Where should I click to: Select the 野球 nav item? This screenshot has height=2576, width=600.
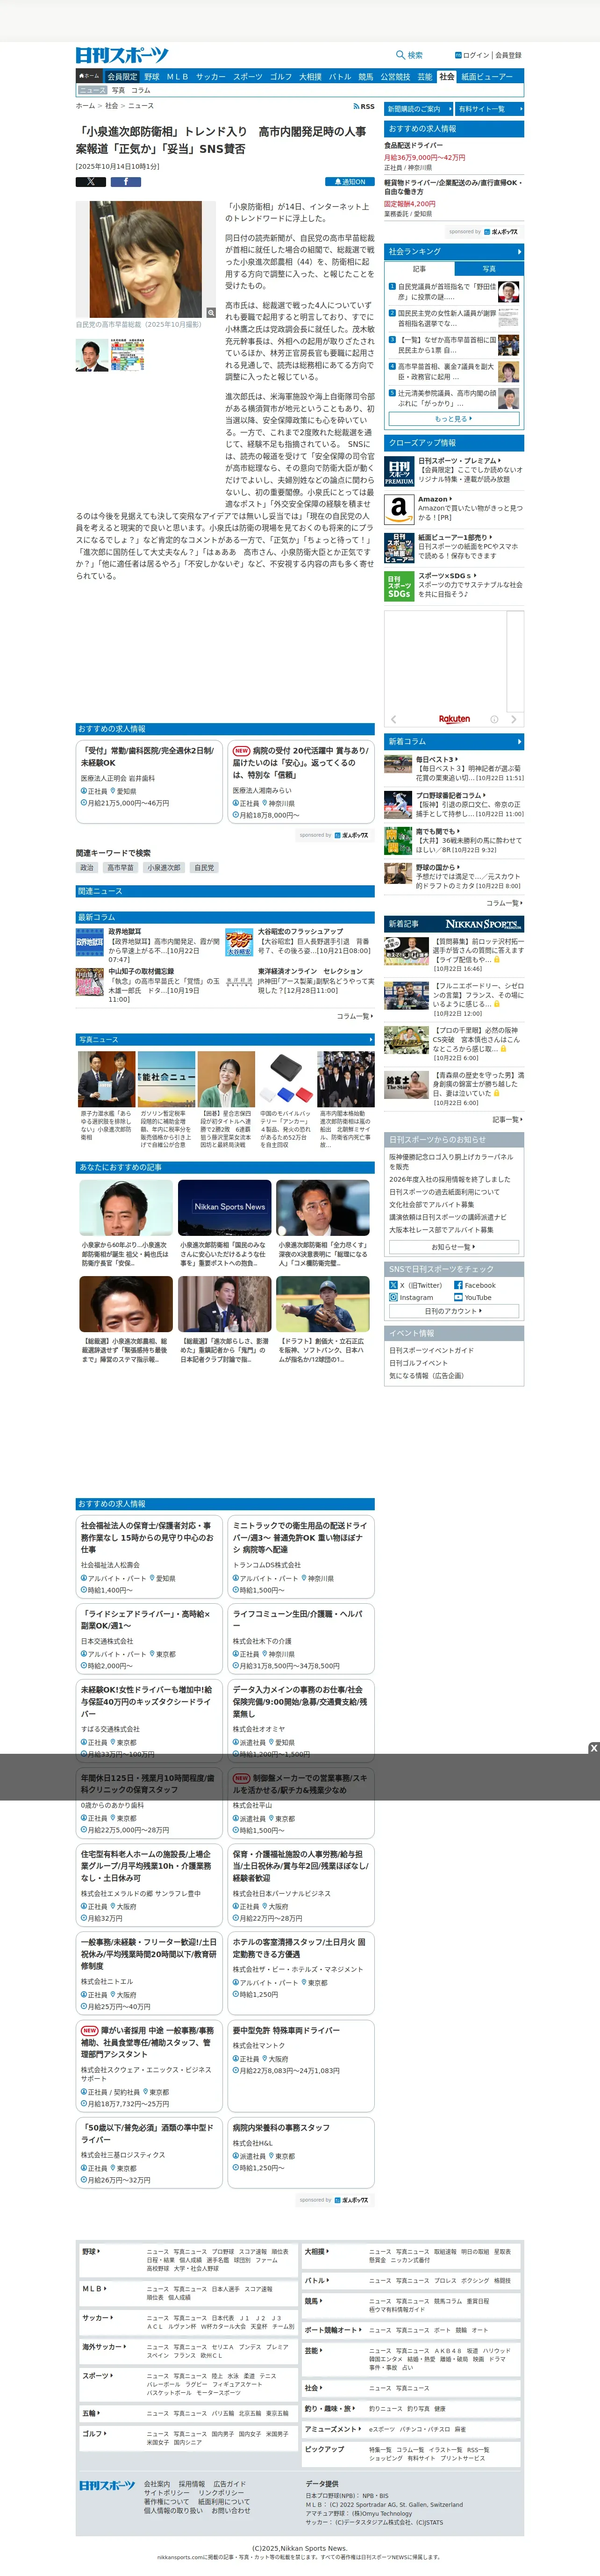(151, 76)
